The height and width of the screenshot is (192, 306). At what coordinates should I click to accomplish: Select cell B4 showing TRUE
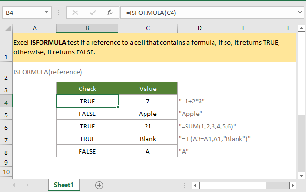[x=87, y=101]
